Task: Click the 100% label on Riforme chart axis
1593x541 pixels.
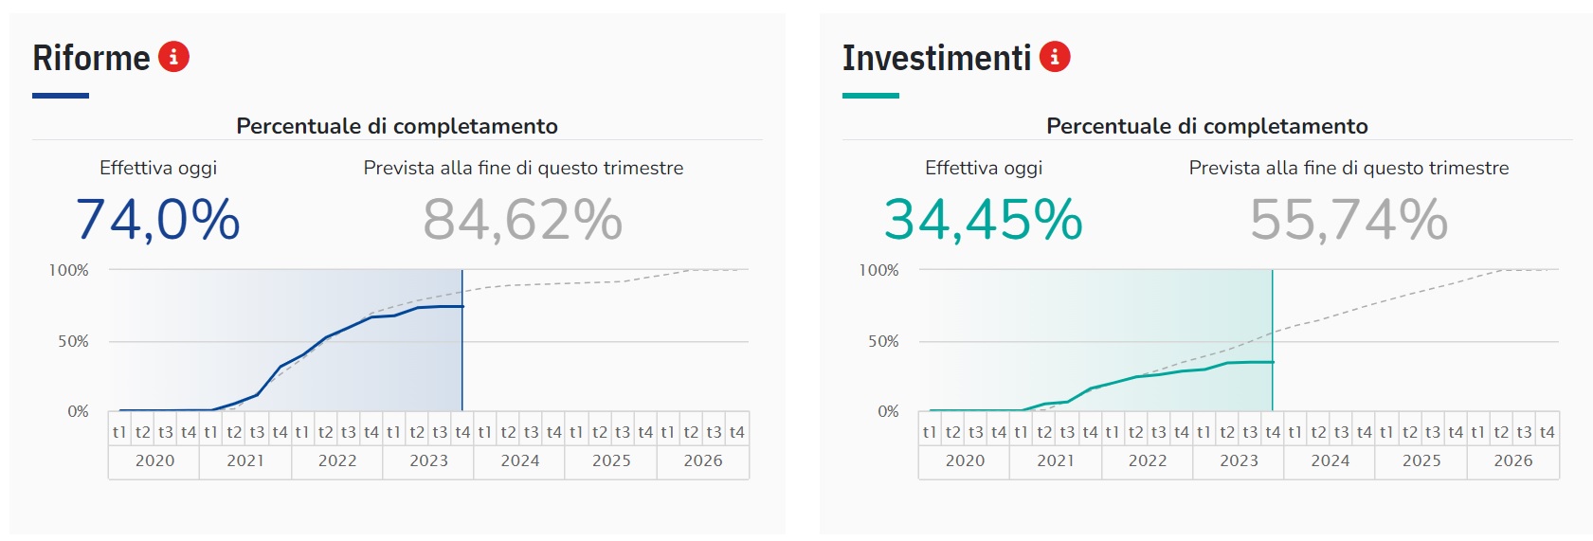Action: point(69,270)
